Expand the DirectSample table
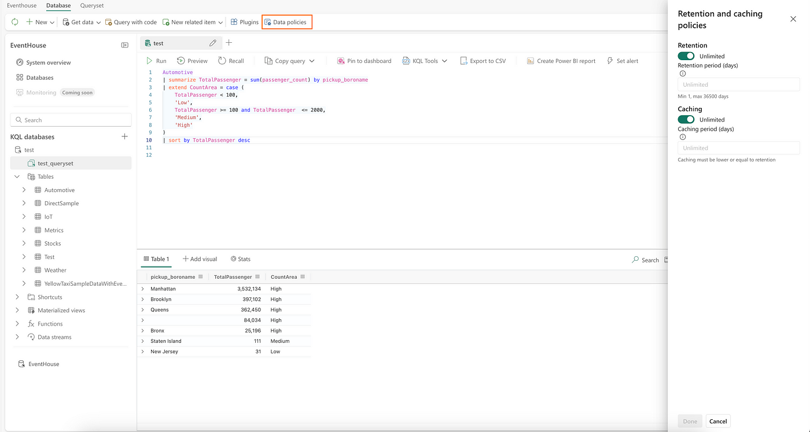 pos(24,203)
